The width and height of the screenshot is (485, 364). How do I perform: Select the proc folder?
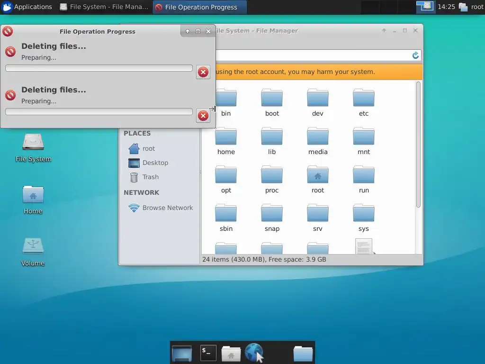point(272,179)
